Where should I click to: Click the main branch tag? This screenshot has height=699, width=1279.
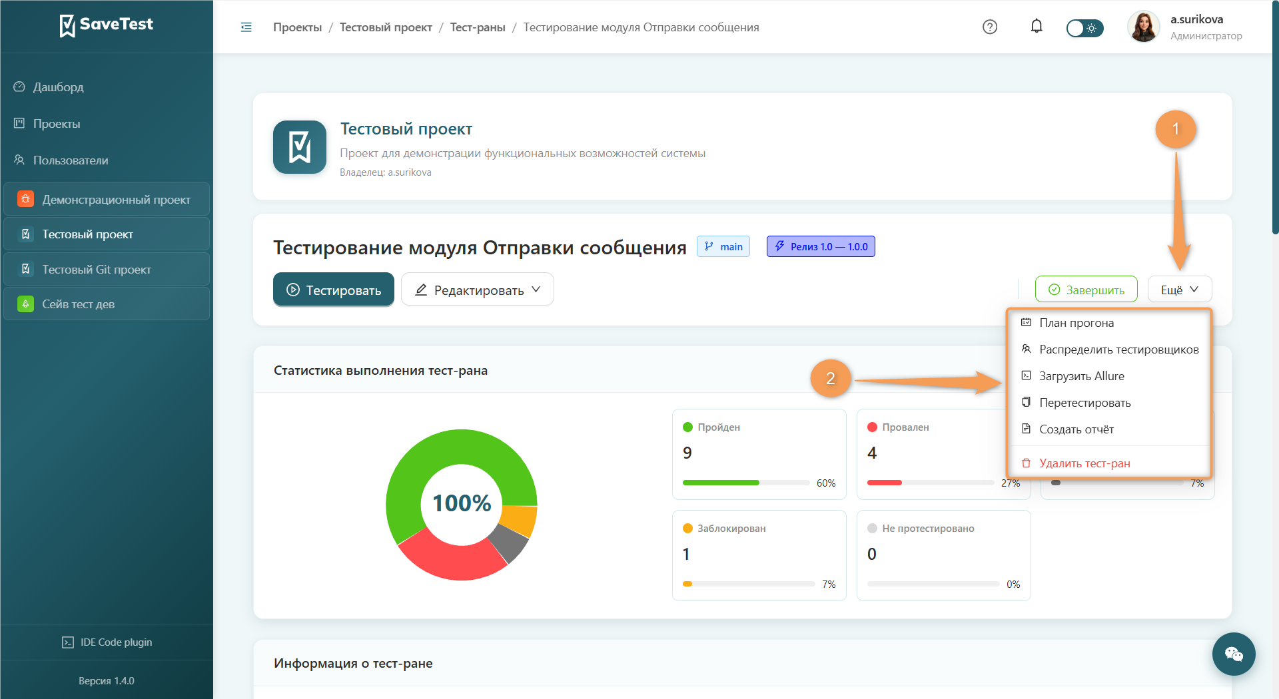(x=723, y=246)
